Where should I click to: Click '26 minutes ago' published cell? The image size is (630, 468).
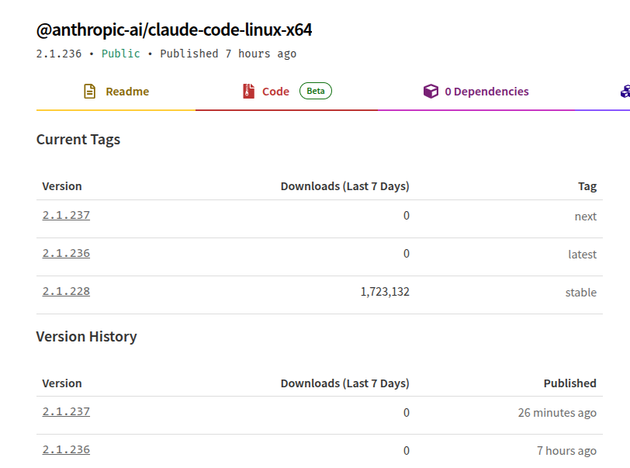pyautogui.click(x=557, y=413)
